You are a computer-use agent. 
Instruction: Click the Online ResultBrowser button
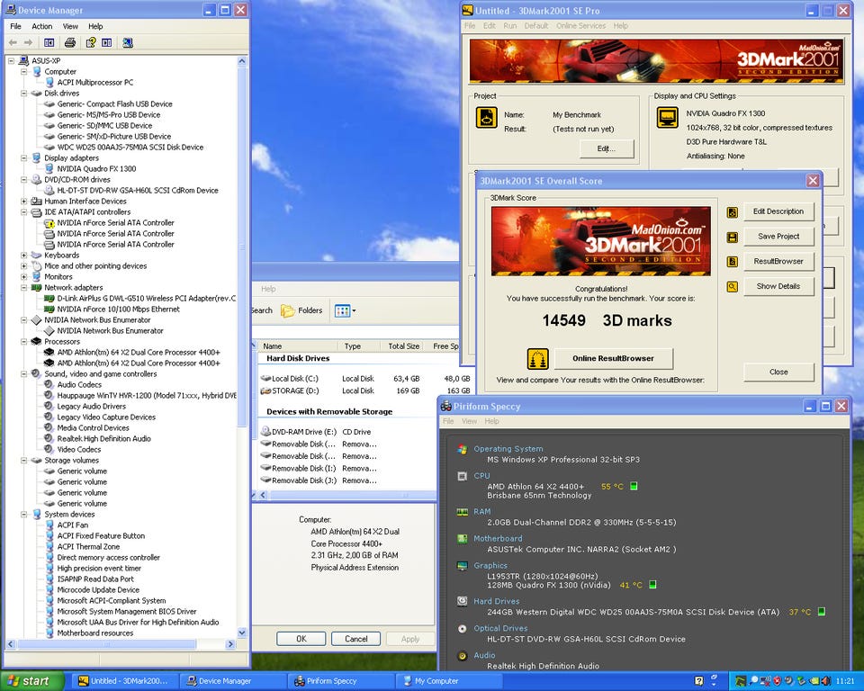[x=612, y=358]
